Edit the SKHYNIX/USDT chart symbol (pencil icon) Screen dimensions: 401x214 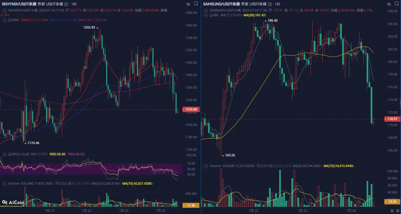click(66, 4)
